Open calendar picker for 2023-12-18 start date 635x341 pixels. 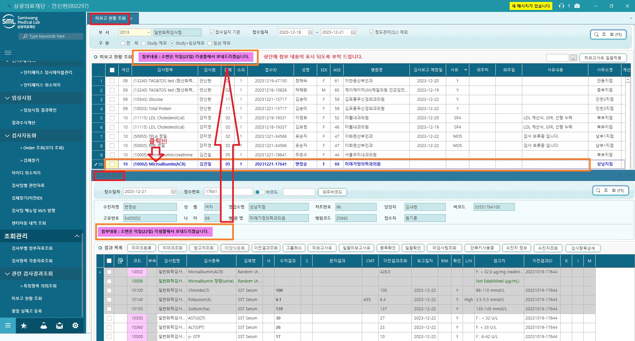[310, 32]
